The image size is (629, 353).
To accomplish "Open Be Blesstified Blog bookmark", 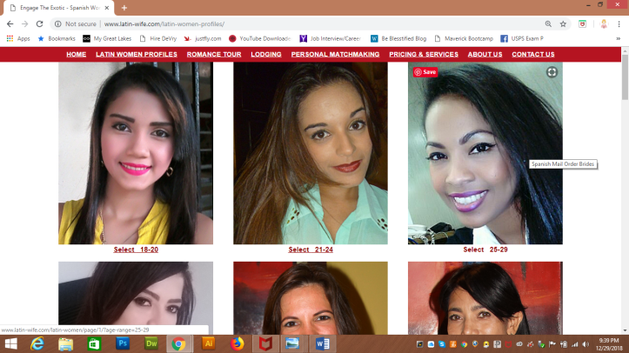I will (x=398, y=38).
